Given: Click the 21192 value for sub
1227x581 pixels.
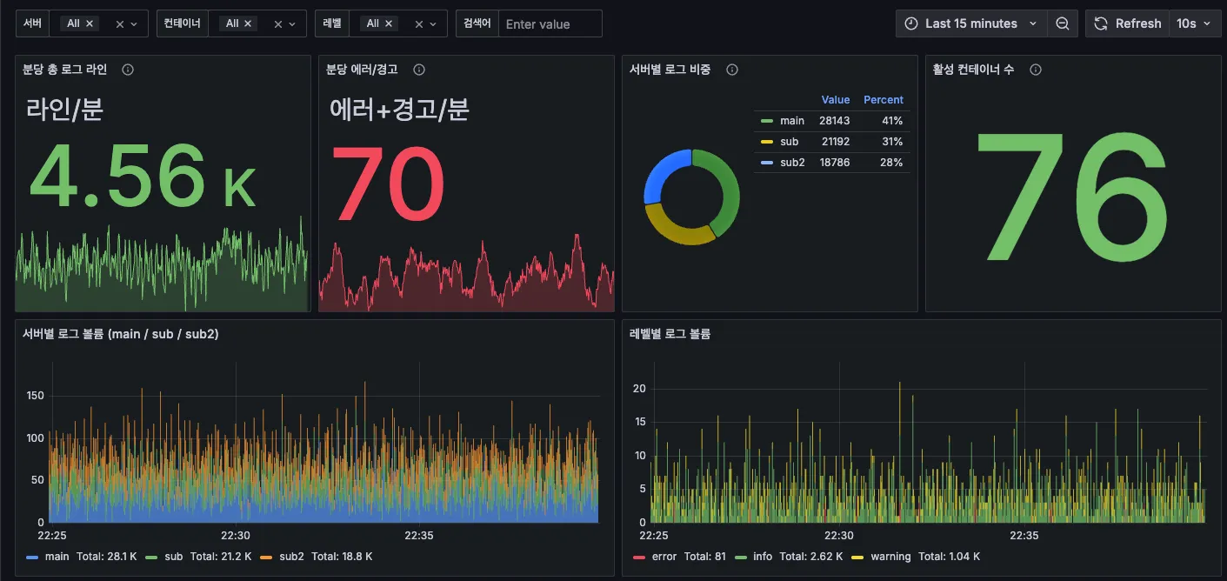Looking at the screenshot, I should click(x=836, y=142).
